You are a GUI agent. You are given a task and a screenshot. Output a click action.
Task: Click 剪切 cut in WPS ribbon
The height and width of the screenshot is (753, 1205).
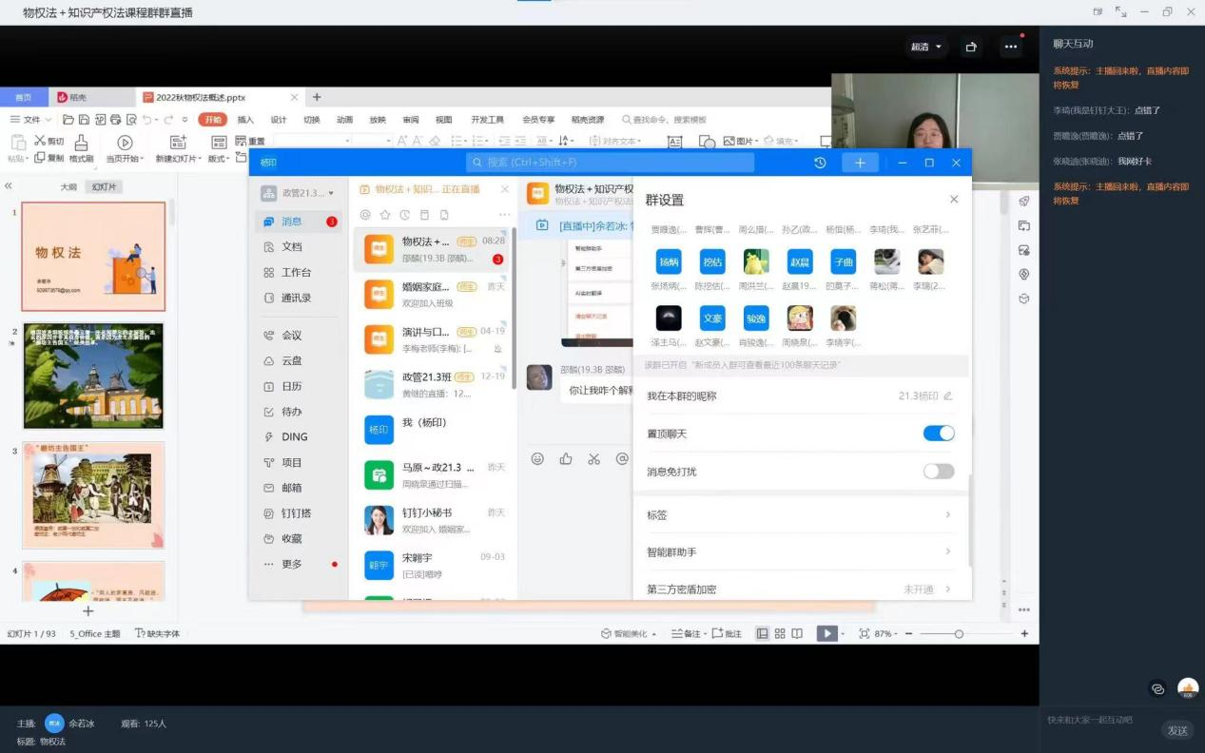tap(49, 141)
